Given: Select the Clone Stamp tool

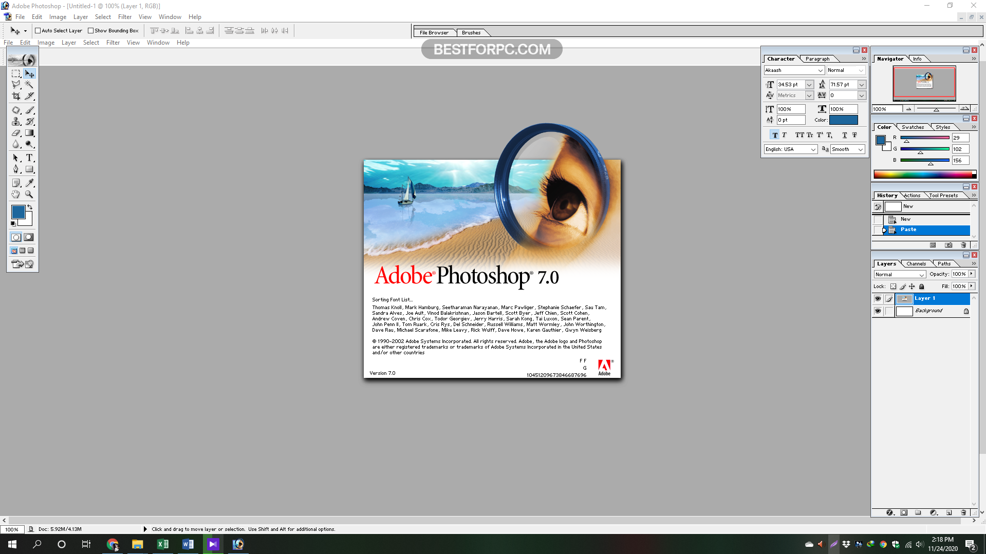Looking at the screenshot, I should pyautogui.click(x=16, y=121).
